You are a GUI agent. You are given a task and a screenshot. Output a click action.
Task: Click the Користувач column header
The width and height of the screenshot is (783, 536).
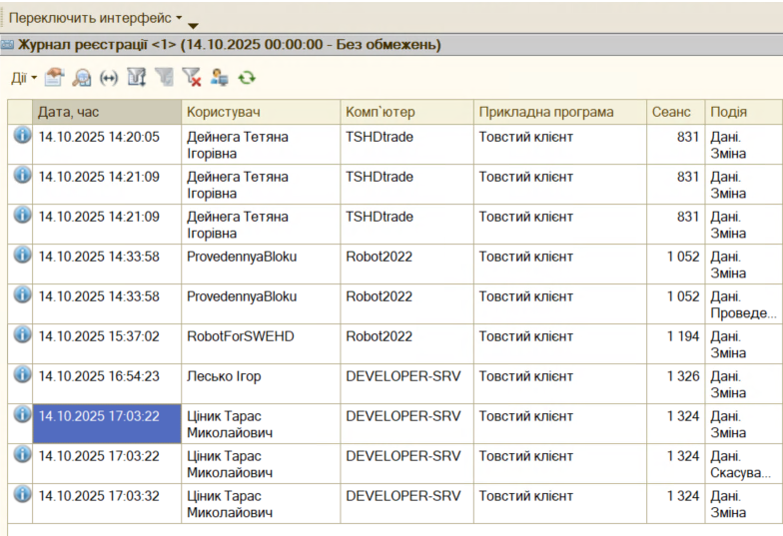[260, 112]
